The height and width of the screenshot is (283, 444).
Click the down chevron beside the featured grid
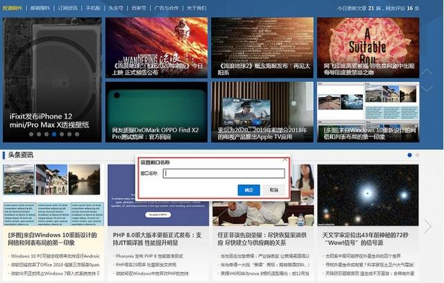pos(427,89)
